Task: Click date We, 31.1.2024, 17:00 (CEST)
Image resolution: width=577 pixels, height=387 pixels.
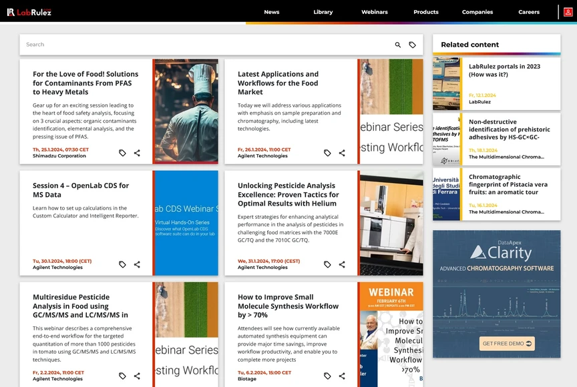Action: (269, 261)
